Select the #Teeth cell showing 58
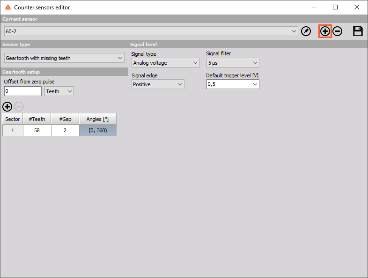The width and height of the screenshot is (368, 278). click(37, 130)
